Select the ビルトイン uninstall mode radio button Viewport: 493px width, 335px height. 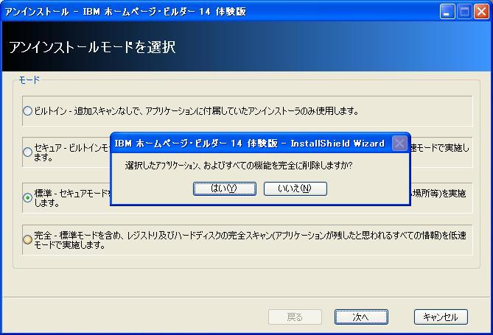pos(28,111)
